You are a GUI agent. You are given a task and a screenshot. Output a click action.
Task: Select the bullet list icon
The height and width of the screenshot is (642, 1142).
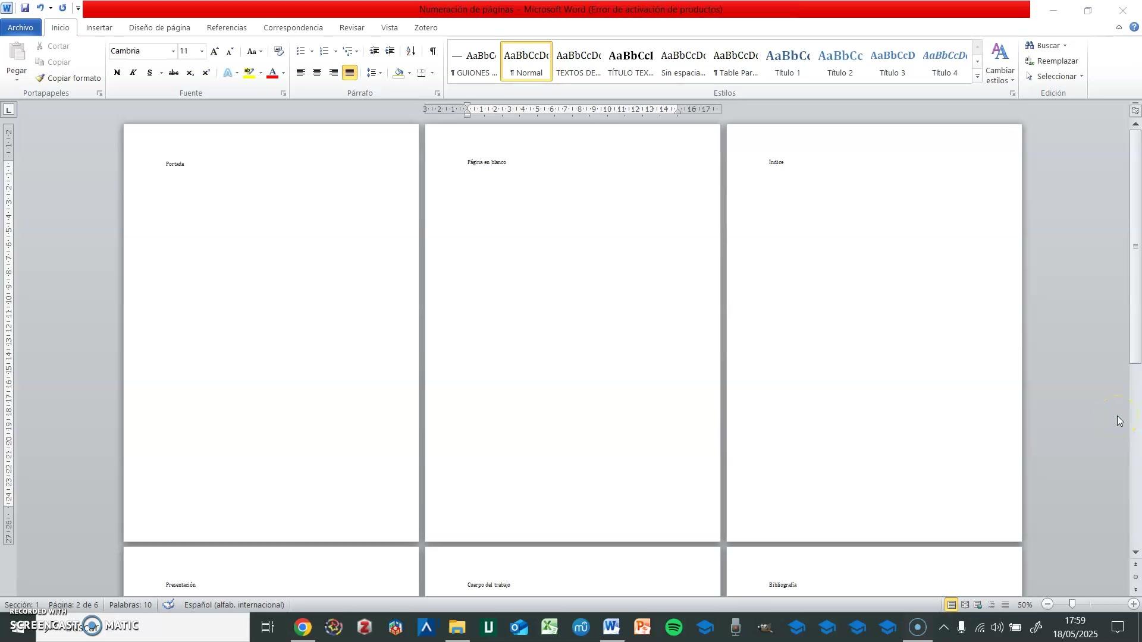pyautogui.click(x=301, y=51)
